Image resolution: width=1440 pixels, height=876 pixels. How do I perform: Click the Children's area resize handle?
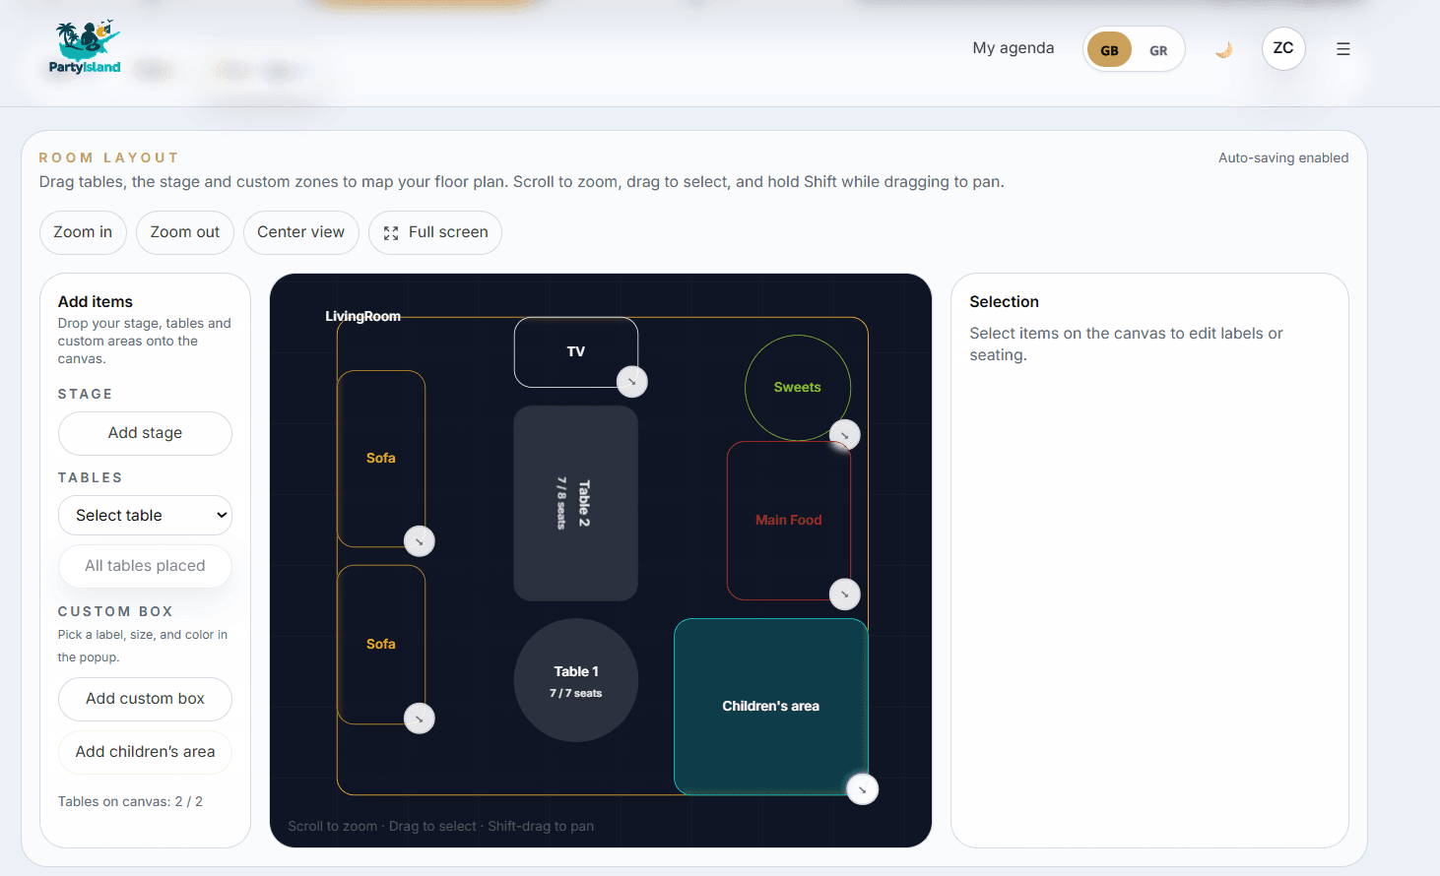pos(862,789)
